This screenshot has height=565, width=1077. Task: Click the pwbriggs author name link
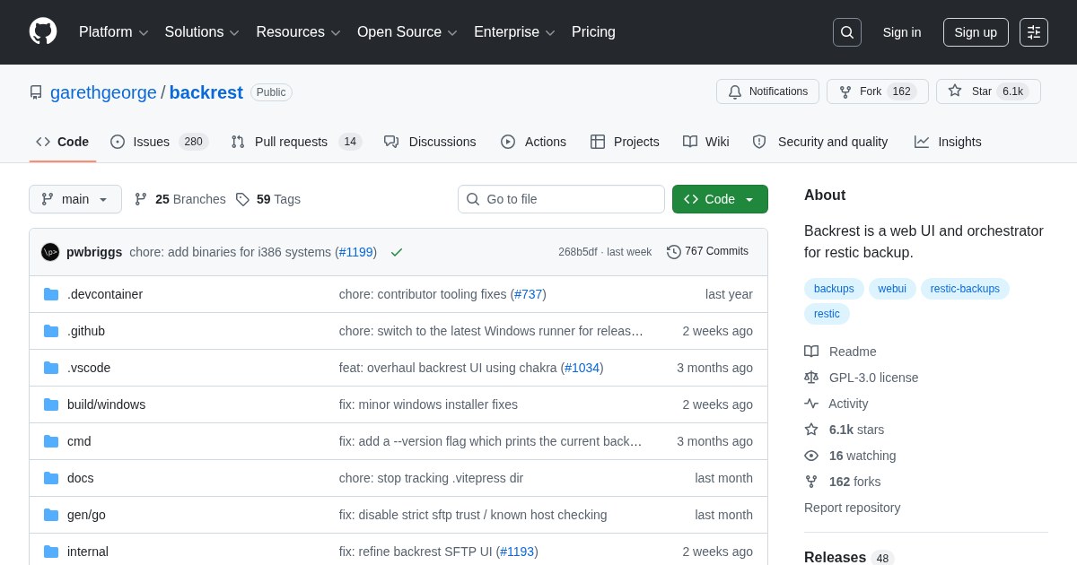pyautogui.click(x=94, y=252)
